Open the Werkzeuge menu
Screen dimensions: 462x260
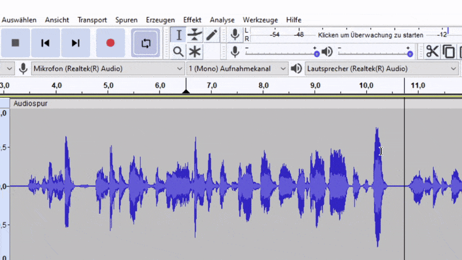click(260, 20)
